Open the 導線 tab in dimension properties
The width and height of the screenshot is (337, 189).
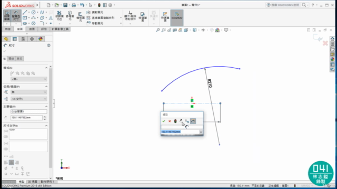[x=11, y=59]
